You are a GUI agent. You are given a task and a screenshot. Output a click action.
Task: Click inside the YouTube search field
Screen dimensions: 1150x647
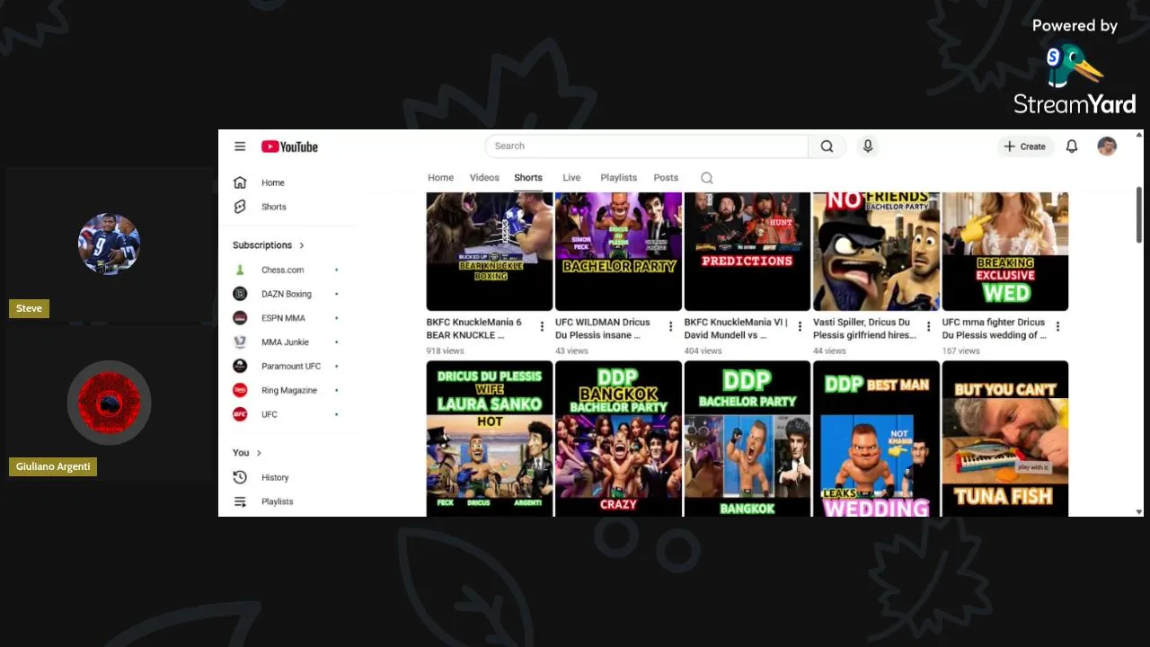(x=646, y=146)
